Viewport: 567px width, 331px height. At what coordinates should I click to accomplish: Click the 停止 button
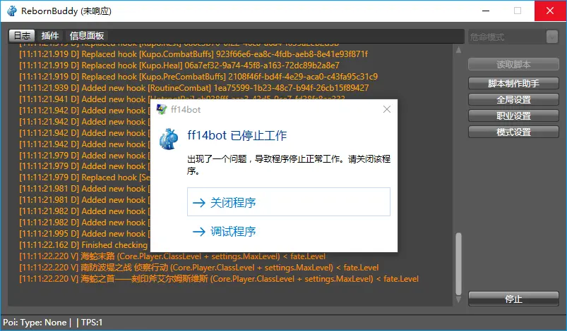pos(513,299)
